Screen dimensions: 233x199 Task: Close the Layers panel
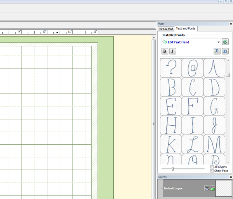pyautogui.click(x=231, y=177)
